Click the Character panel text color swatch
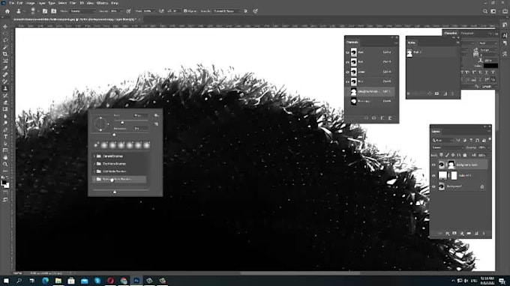The height and width of the screenshot is (286, 510). coord(490,66)
